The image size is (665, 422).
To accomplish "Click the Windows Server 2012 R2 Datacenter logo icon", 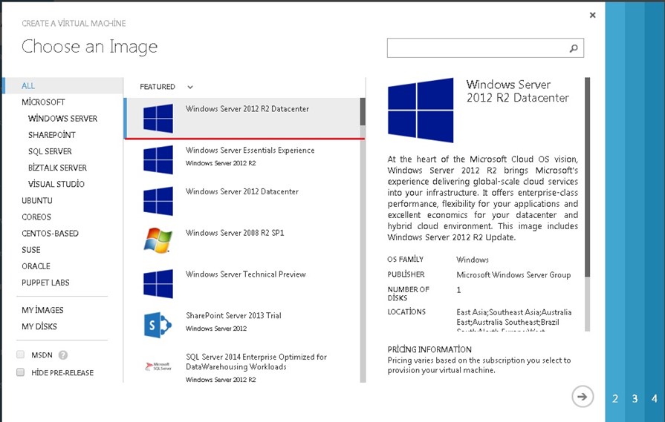I will point(158,118).
